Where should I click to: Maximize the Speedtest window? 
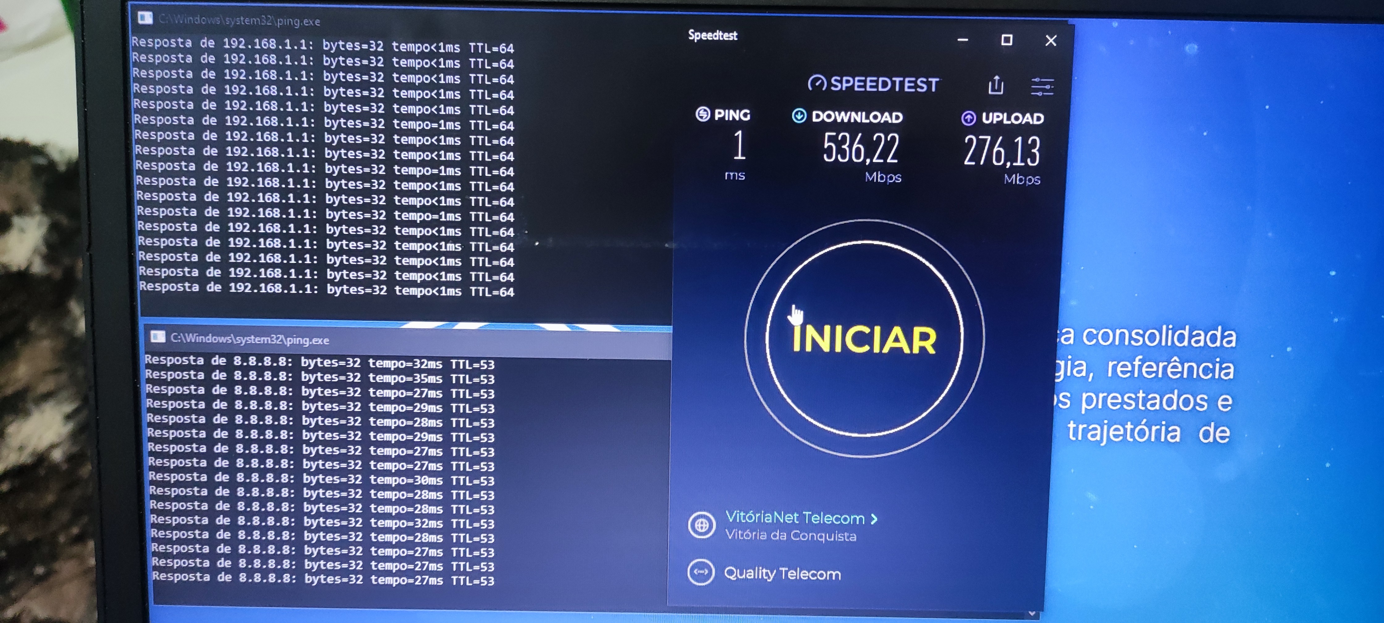tap(1006, 40)
